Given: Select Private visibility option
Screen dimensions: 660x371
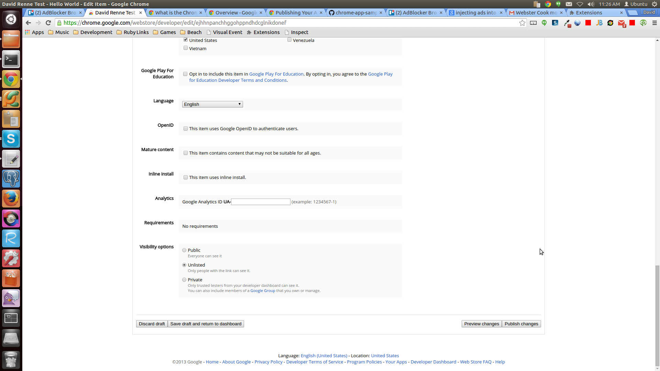Looking at the screenshot, I should tap(184, 280).
